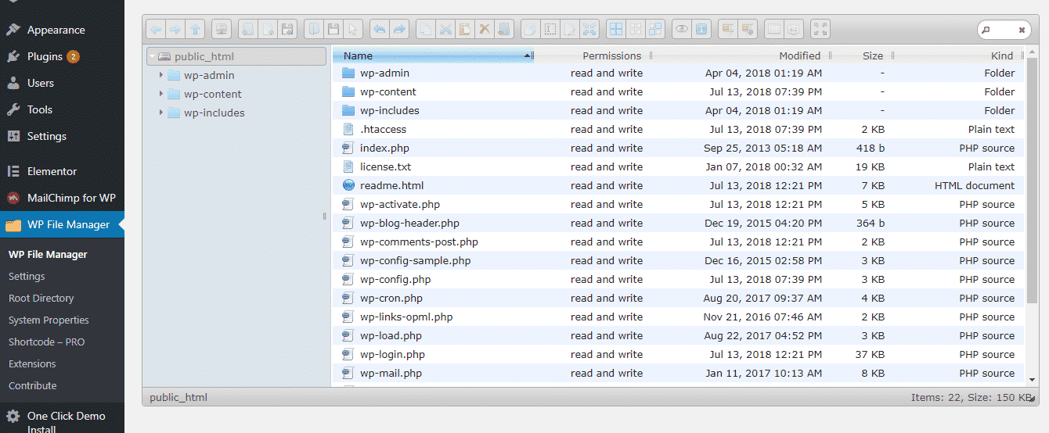Open the Plugins menu in sidebar
Screen dimensions: 1049x433
click(62, 56)
